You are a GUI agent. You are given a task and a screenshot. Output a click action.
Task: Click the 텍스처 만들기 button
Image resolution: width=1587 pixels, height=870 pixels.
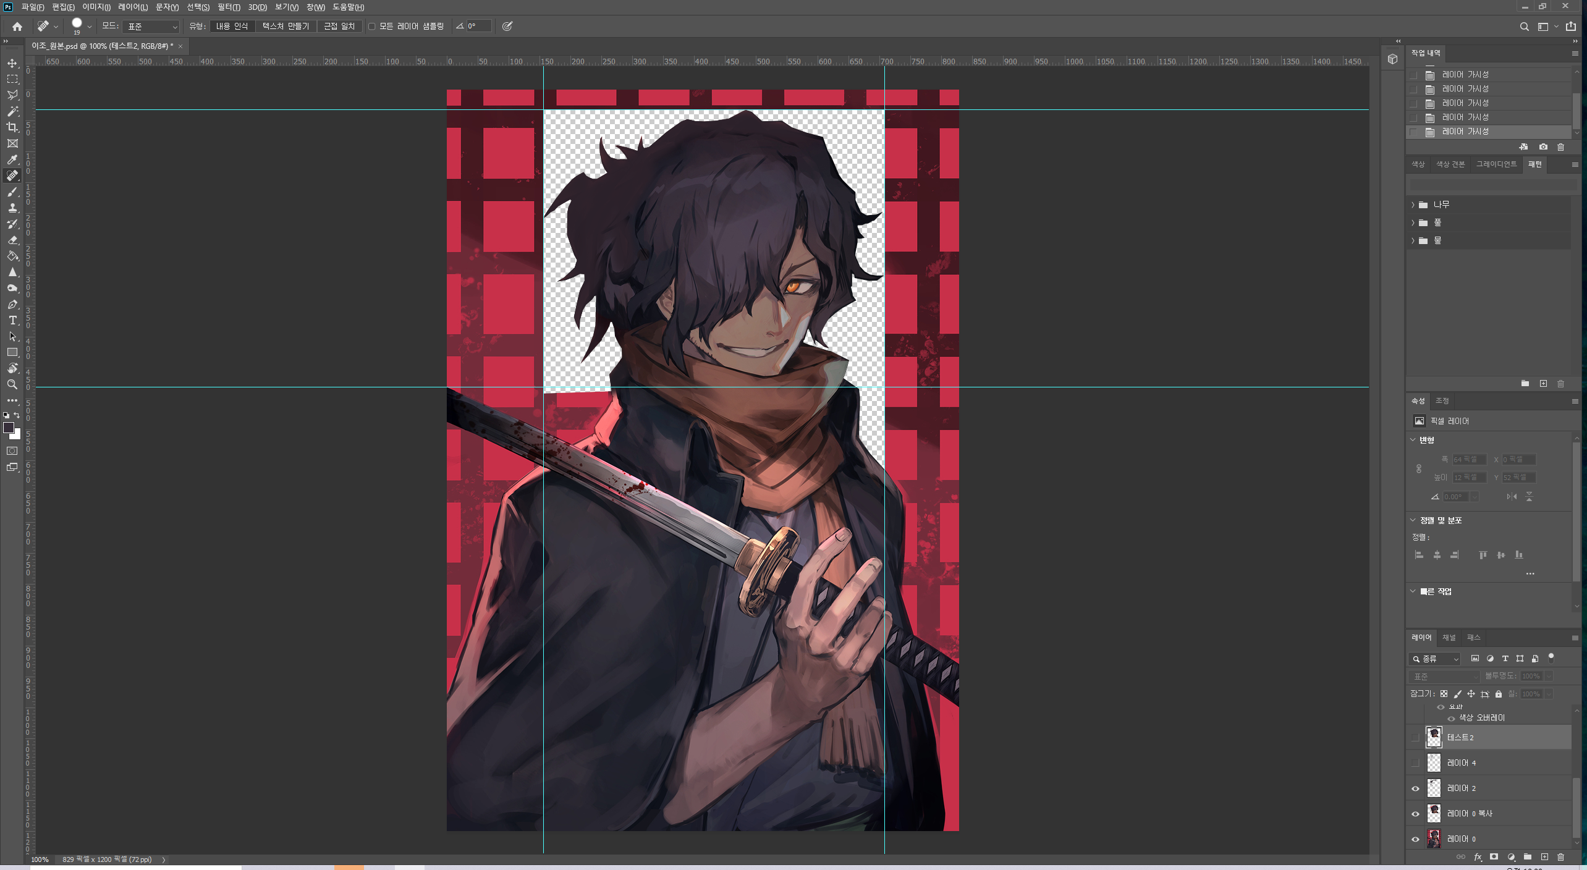point(286,27)
